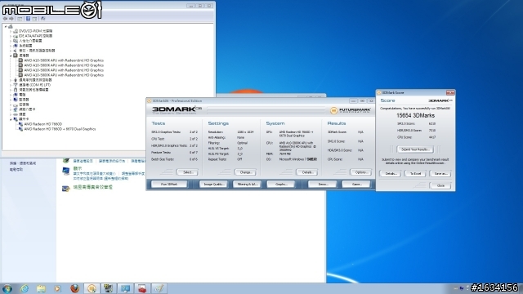The height and width of the screenshot is (294, 523).
Task: Collapse the processors category in Device Manager
Action: click(x=11, y=56)
